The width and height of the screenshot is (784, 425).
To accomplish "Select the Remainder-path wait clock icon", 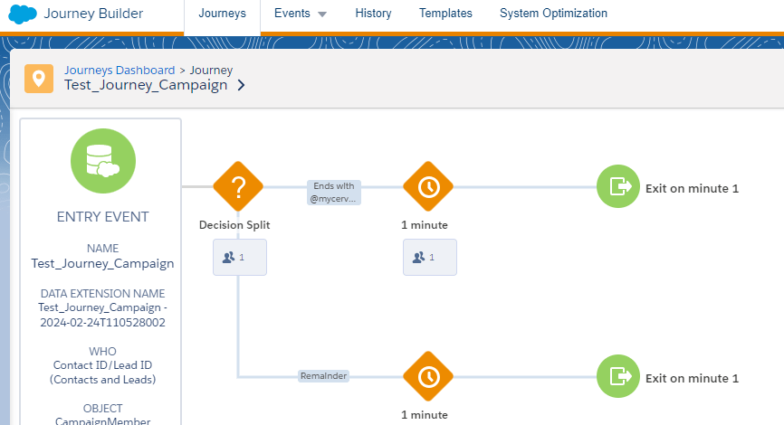I will (427, 375).
